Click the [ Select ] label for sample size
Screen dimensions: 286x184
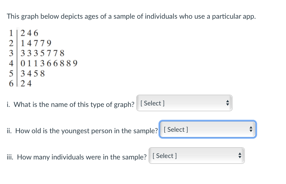click(x=165, y=156)
